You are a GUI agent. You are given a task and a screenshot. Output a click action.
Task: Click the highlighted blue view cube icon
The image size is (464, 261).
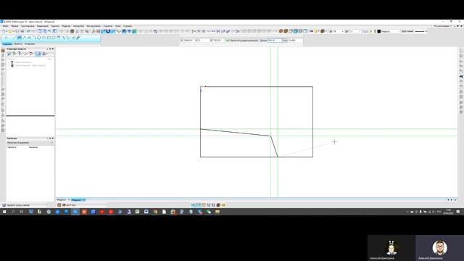click(x=296, y=31)
